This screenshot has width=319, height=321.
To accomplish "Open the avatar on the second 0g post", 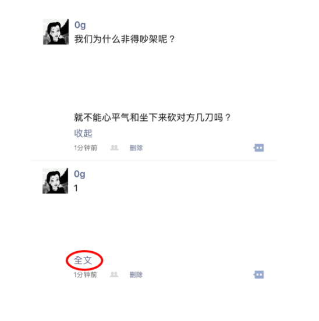I will pos(55,181).
